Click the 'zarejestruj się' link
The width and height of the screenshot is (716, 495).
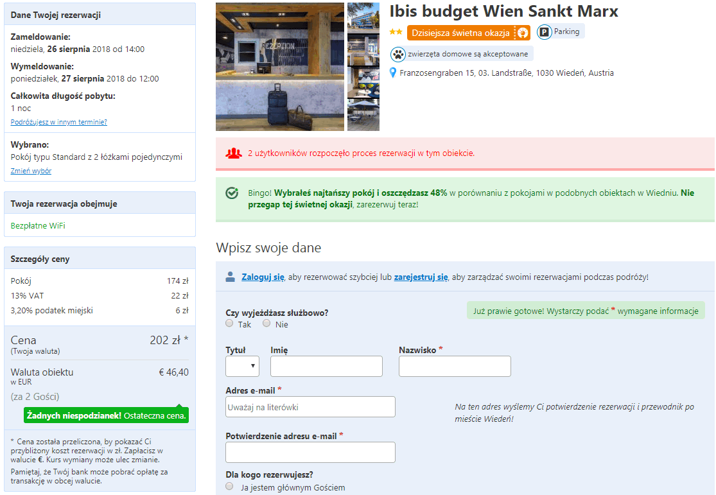click(421, 277)
